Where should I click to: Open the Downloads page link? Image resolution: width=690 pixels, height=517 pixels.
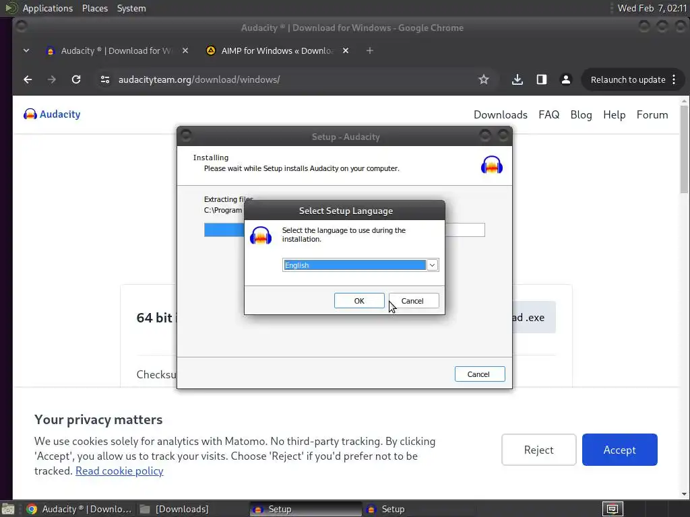click(501, 114)
